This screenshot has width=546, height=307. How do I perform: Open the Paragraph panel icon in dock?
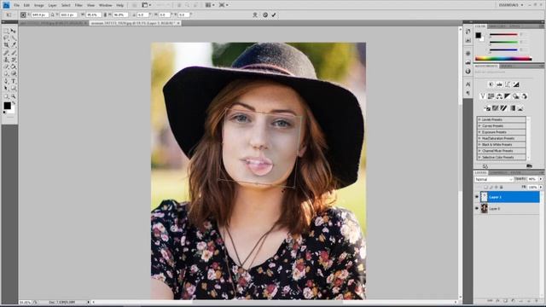coord(468,93)
